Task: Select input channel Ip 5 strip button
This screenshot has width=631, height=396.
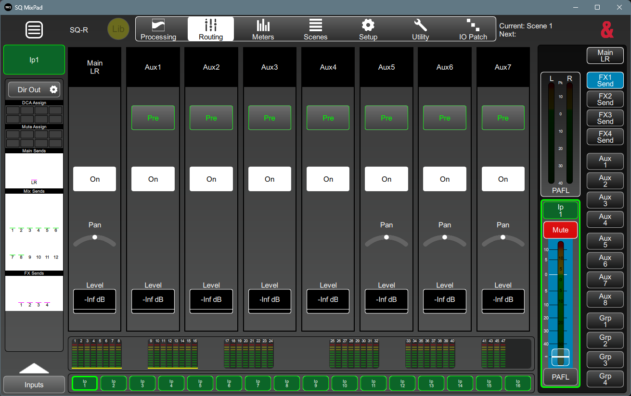Action: pos(200,383)
